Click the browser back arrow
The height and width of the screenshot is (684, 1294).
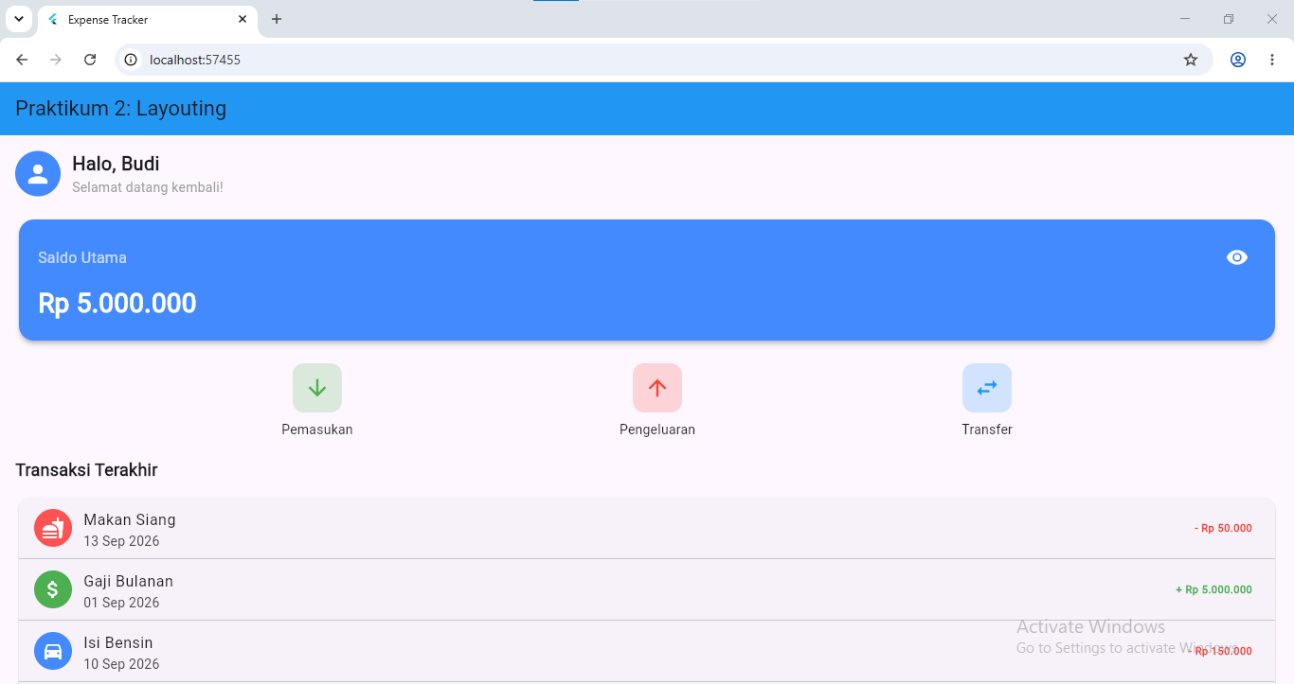[x=22, y=60]
